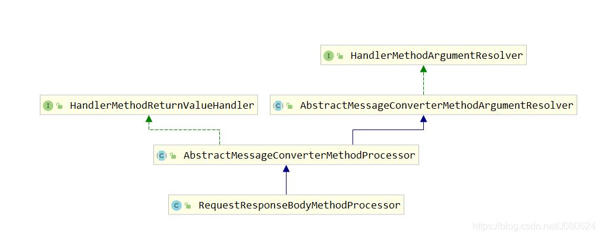The image size is (601, 237).
Task: Click the interface icon of HandlerMethodArgumentResolver
Action: 329,56
